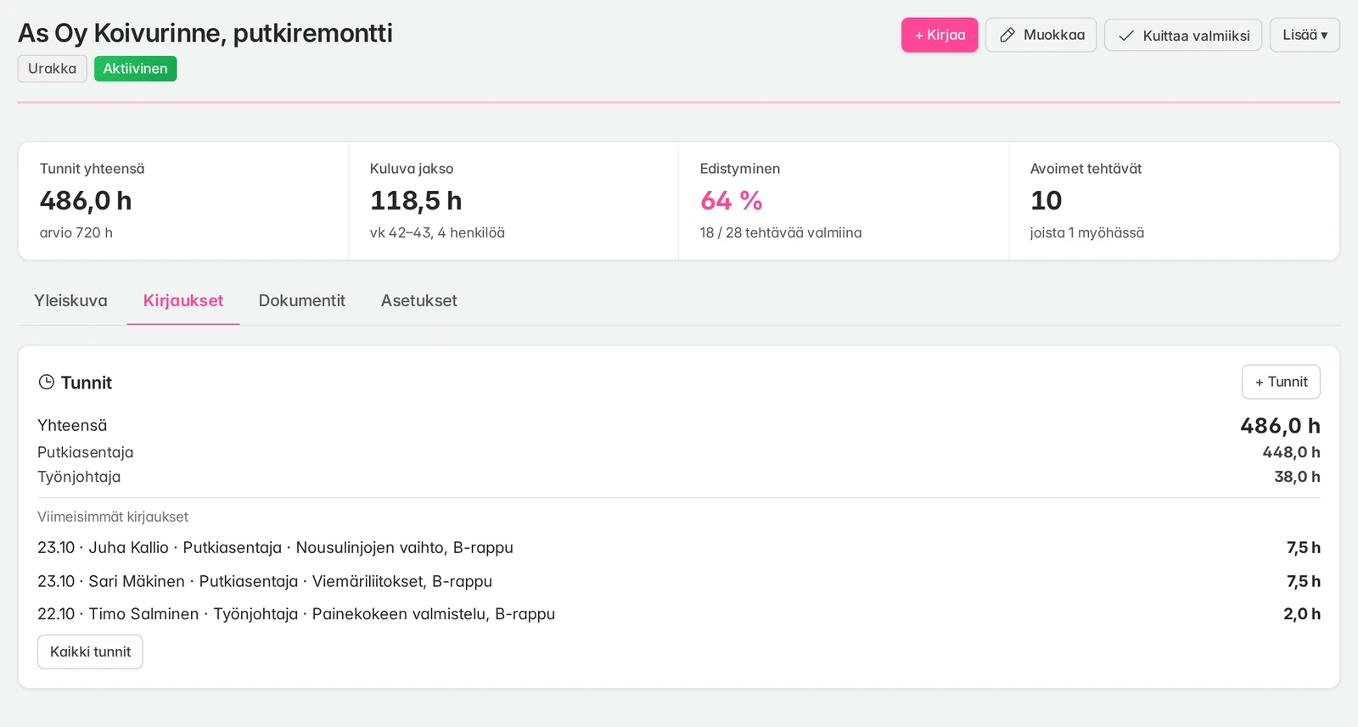Image resolution: width=1358 pixels, height=727 pixels.
Task: Add hours with the + Tunnit button
Action: pos(1281,382)
